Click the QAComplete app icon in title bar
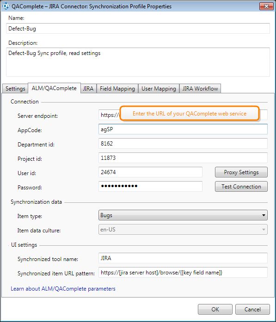The image size is (276, 322). pyautogui.click(x=6, y=6)
